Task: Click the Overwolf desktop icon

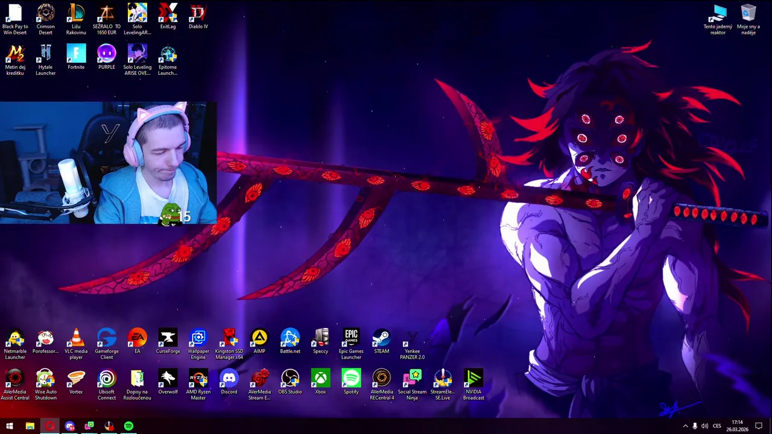Action: pyautogui.click(x=168, y=382)
